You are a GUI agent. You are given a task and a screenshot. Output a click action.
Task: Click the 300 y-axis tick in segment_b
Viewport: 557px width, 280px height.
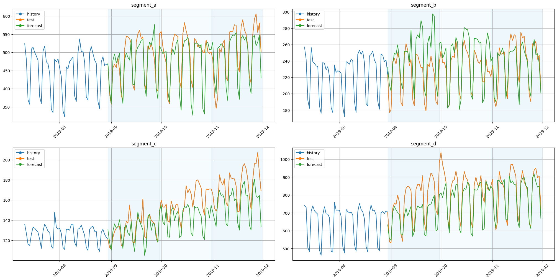point(286,12)
